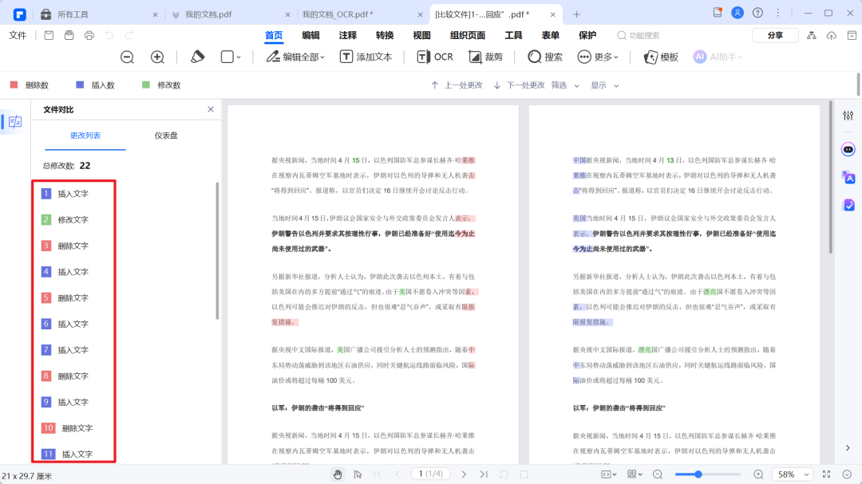The height and width of the screenshot is (484, 862).
Task: Switch to the 编辑 ribbon tab
Action: pyautogui.click(x=310, y=35)
